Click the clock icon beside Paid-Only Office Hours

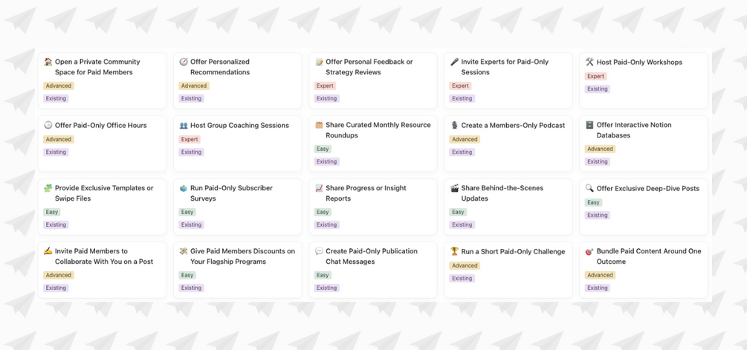[x=48, y=126]
